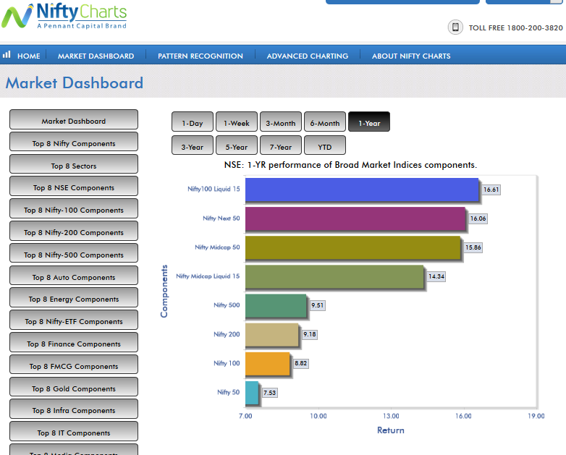Select the 7-Year period tab

[281, 145]
